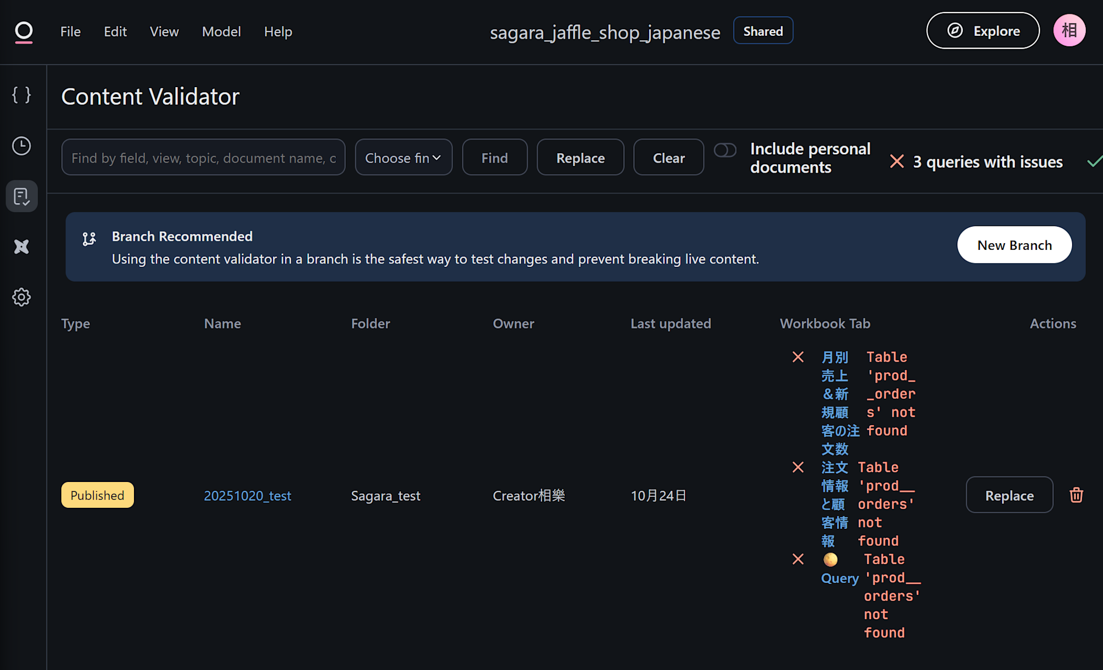Click the Omni logo icon
Viewport: 1103px width, 670px height.
24,32
